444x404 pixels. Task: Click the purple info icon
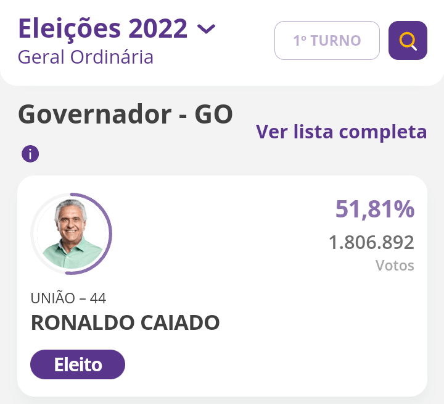tap(30, 154)
